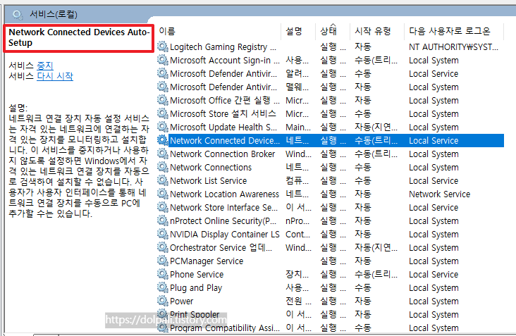This screenshot has height=336, width=516.
Task: Click the Main... description of Update Health service
Action: (298, 127)
